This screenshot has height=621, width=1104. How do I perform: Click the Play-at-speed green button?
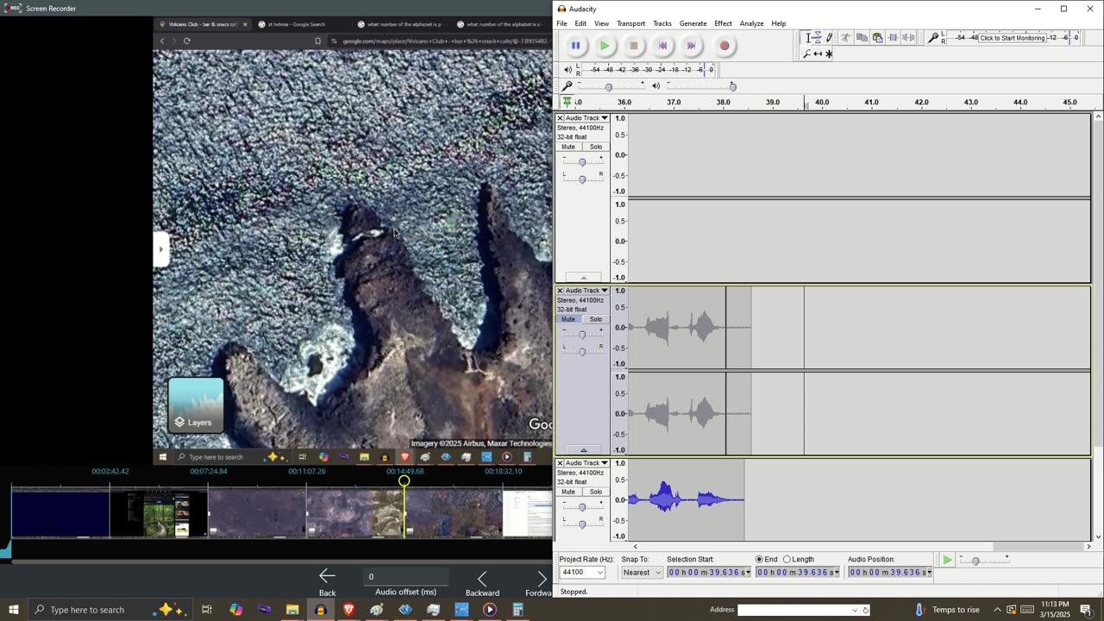pyautogui.click(x=947, y=561)
